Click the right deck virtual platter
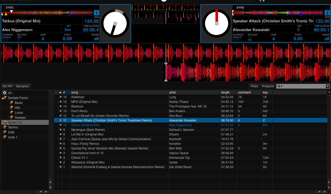331x194 pixels. tap(217, 24)
